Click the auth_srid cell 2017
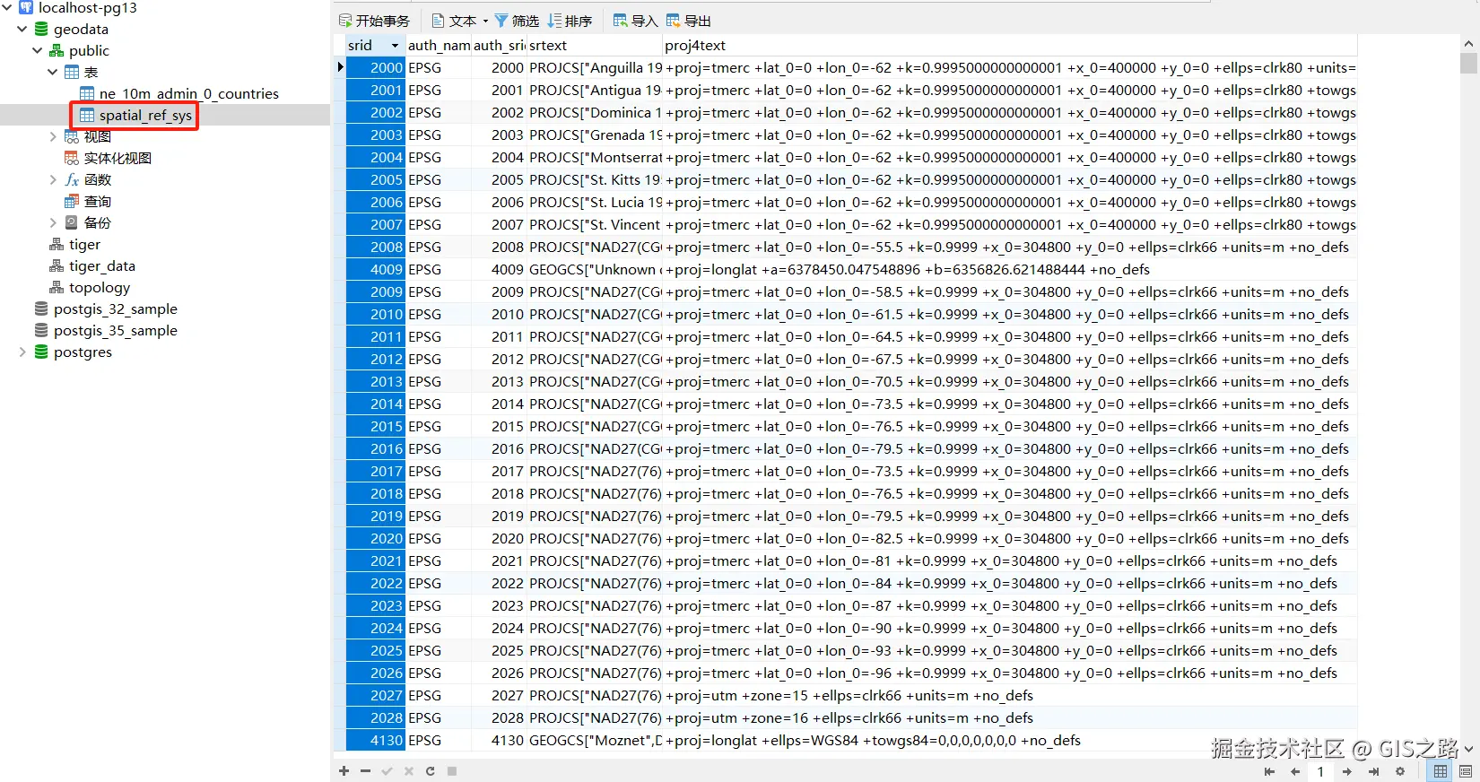This screenshot has height=782, width=1480. coord(500,471)
